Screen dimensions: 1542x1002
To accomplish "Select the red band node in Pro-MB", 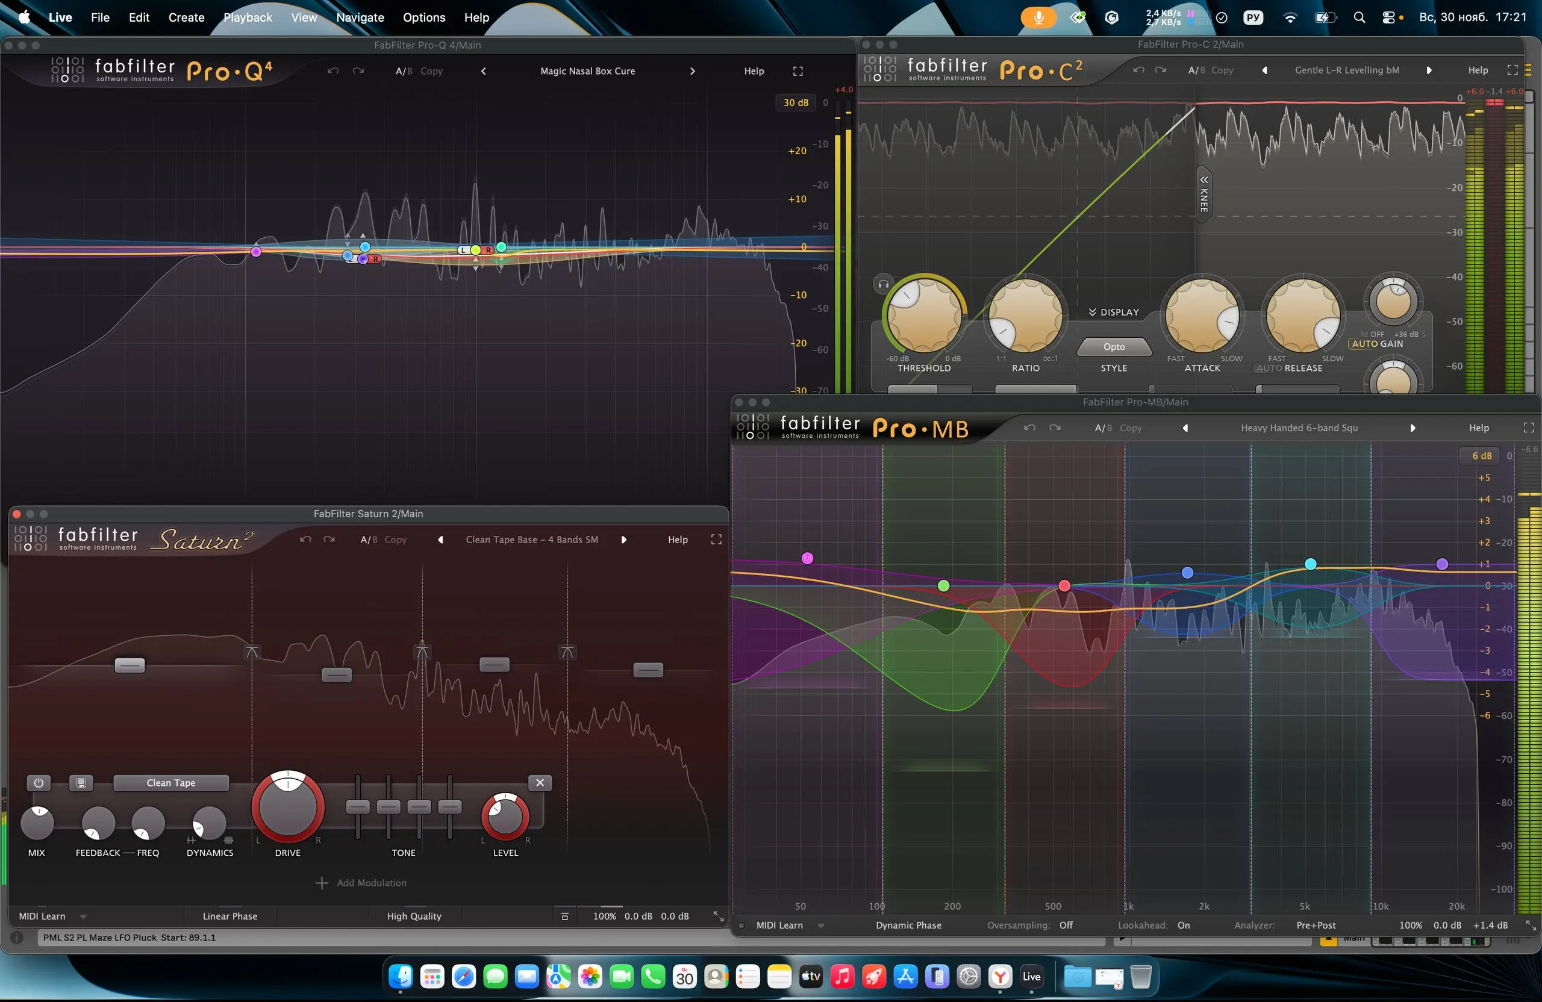I will (1064, 585).
